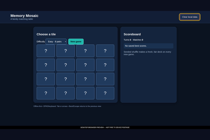Reveal the fourth tile in the second row
The width and height of the screenshot is (210, 140).
(x=105, y=65)
